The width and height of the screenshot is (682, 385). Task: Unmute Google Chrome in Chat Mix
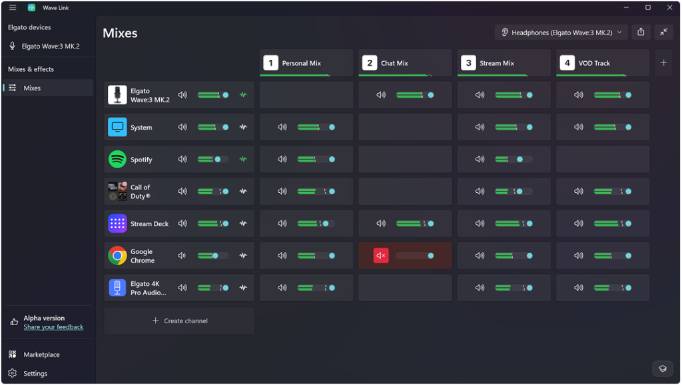[381, 255]
